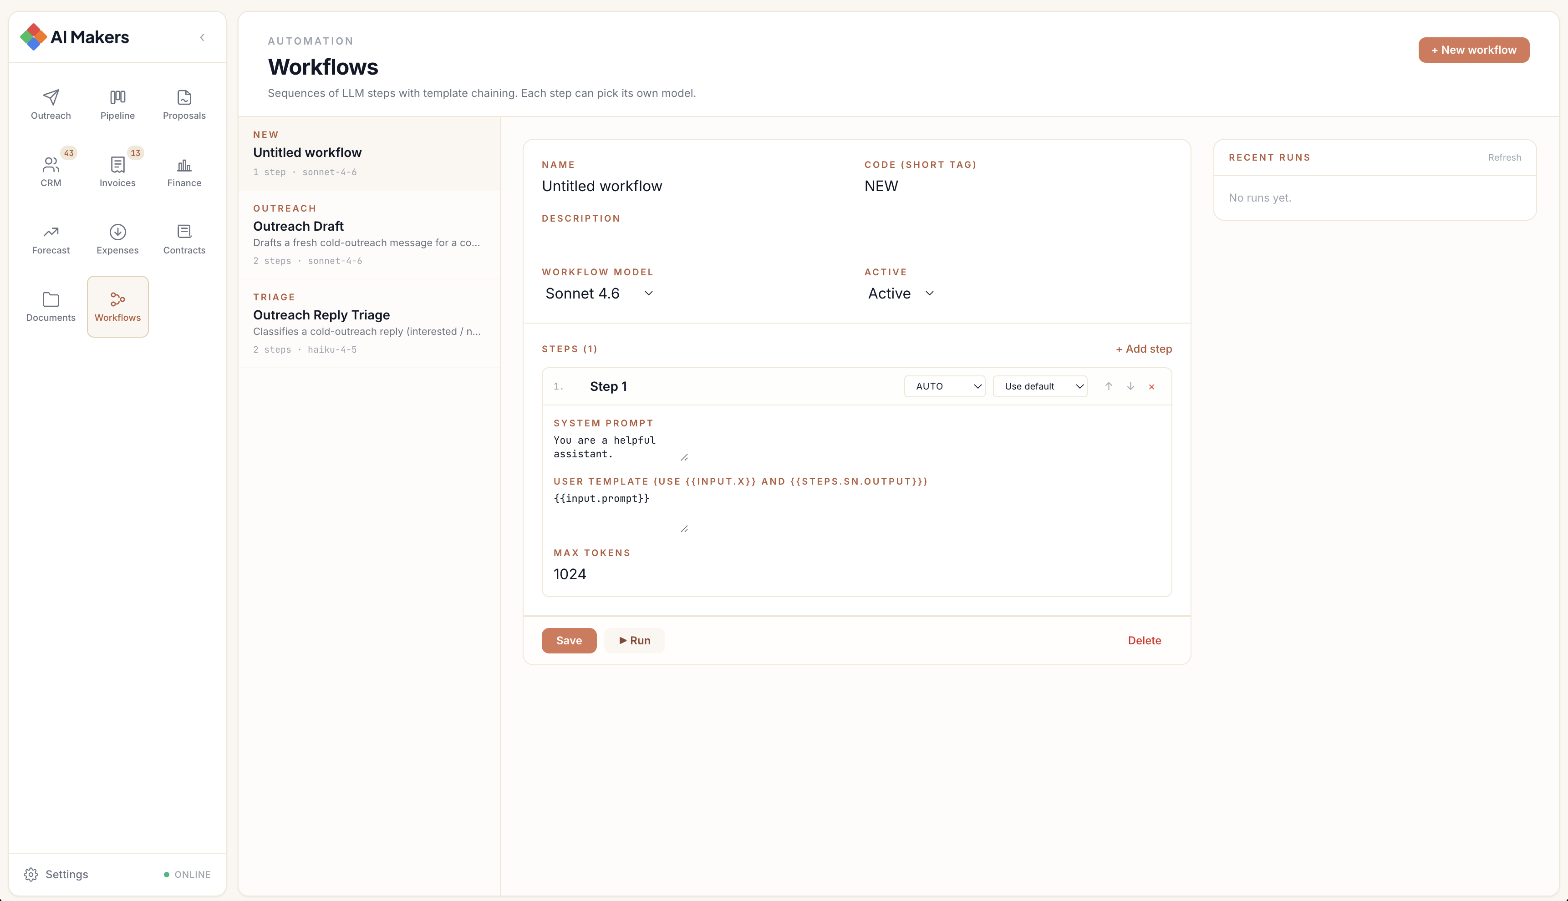Refresh the recent runs
1568x901 pixels.
(1505, 158)
